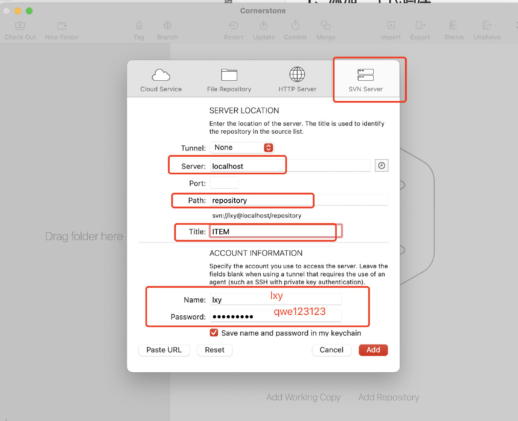Image resolution: width=518 pixels, height=421 pixels.
Task: Open the Tunnel dropdown set to None
Action: pyautogui.click(x=242, y=148)
